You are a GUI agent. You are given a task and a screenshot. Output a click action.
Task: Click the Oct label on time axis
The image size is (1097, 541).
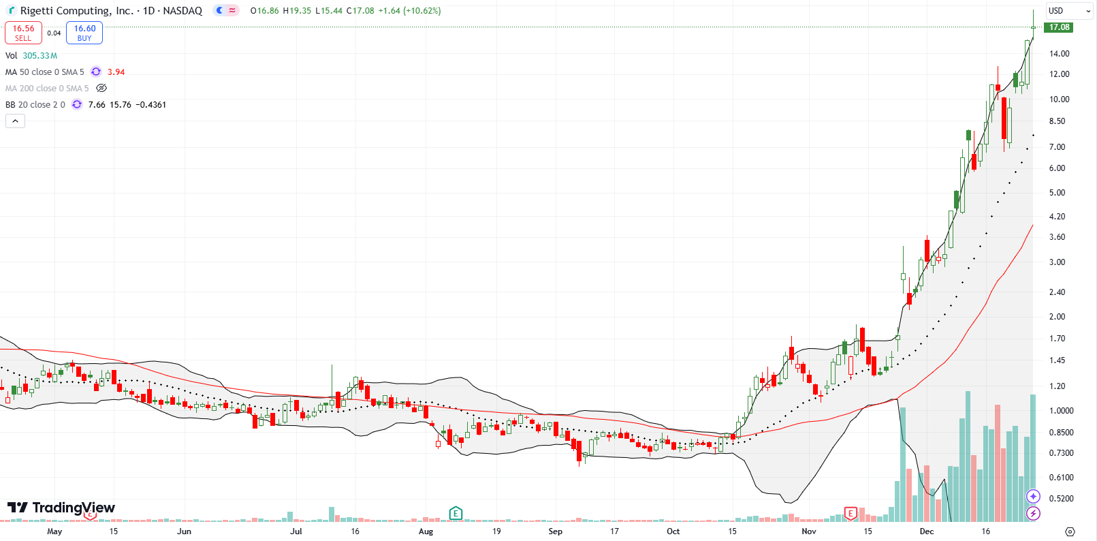673,531
